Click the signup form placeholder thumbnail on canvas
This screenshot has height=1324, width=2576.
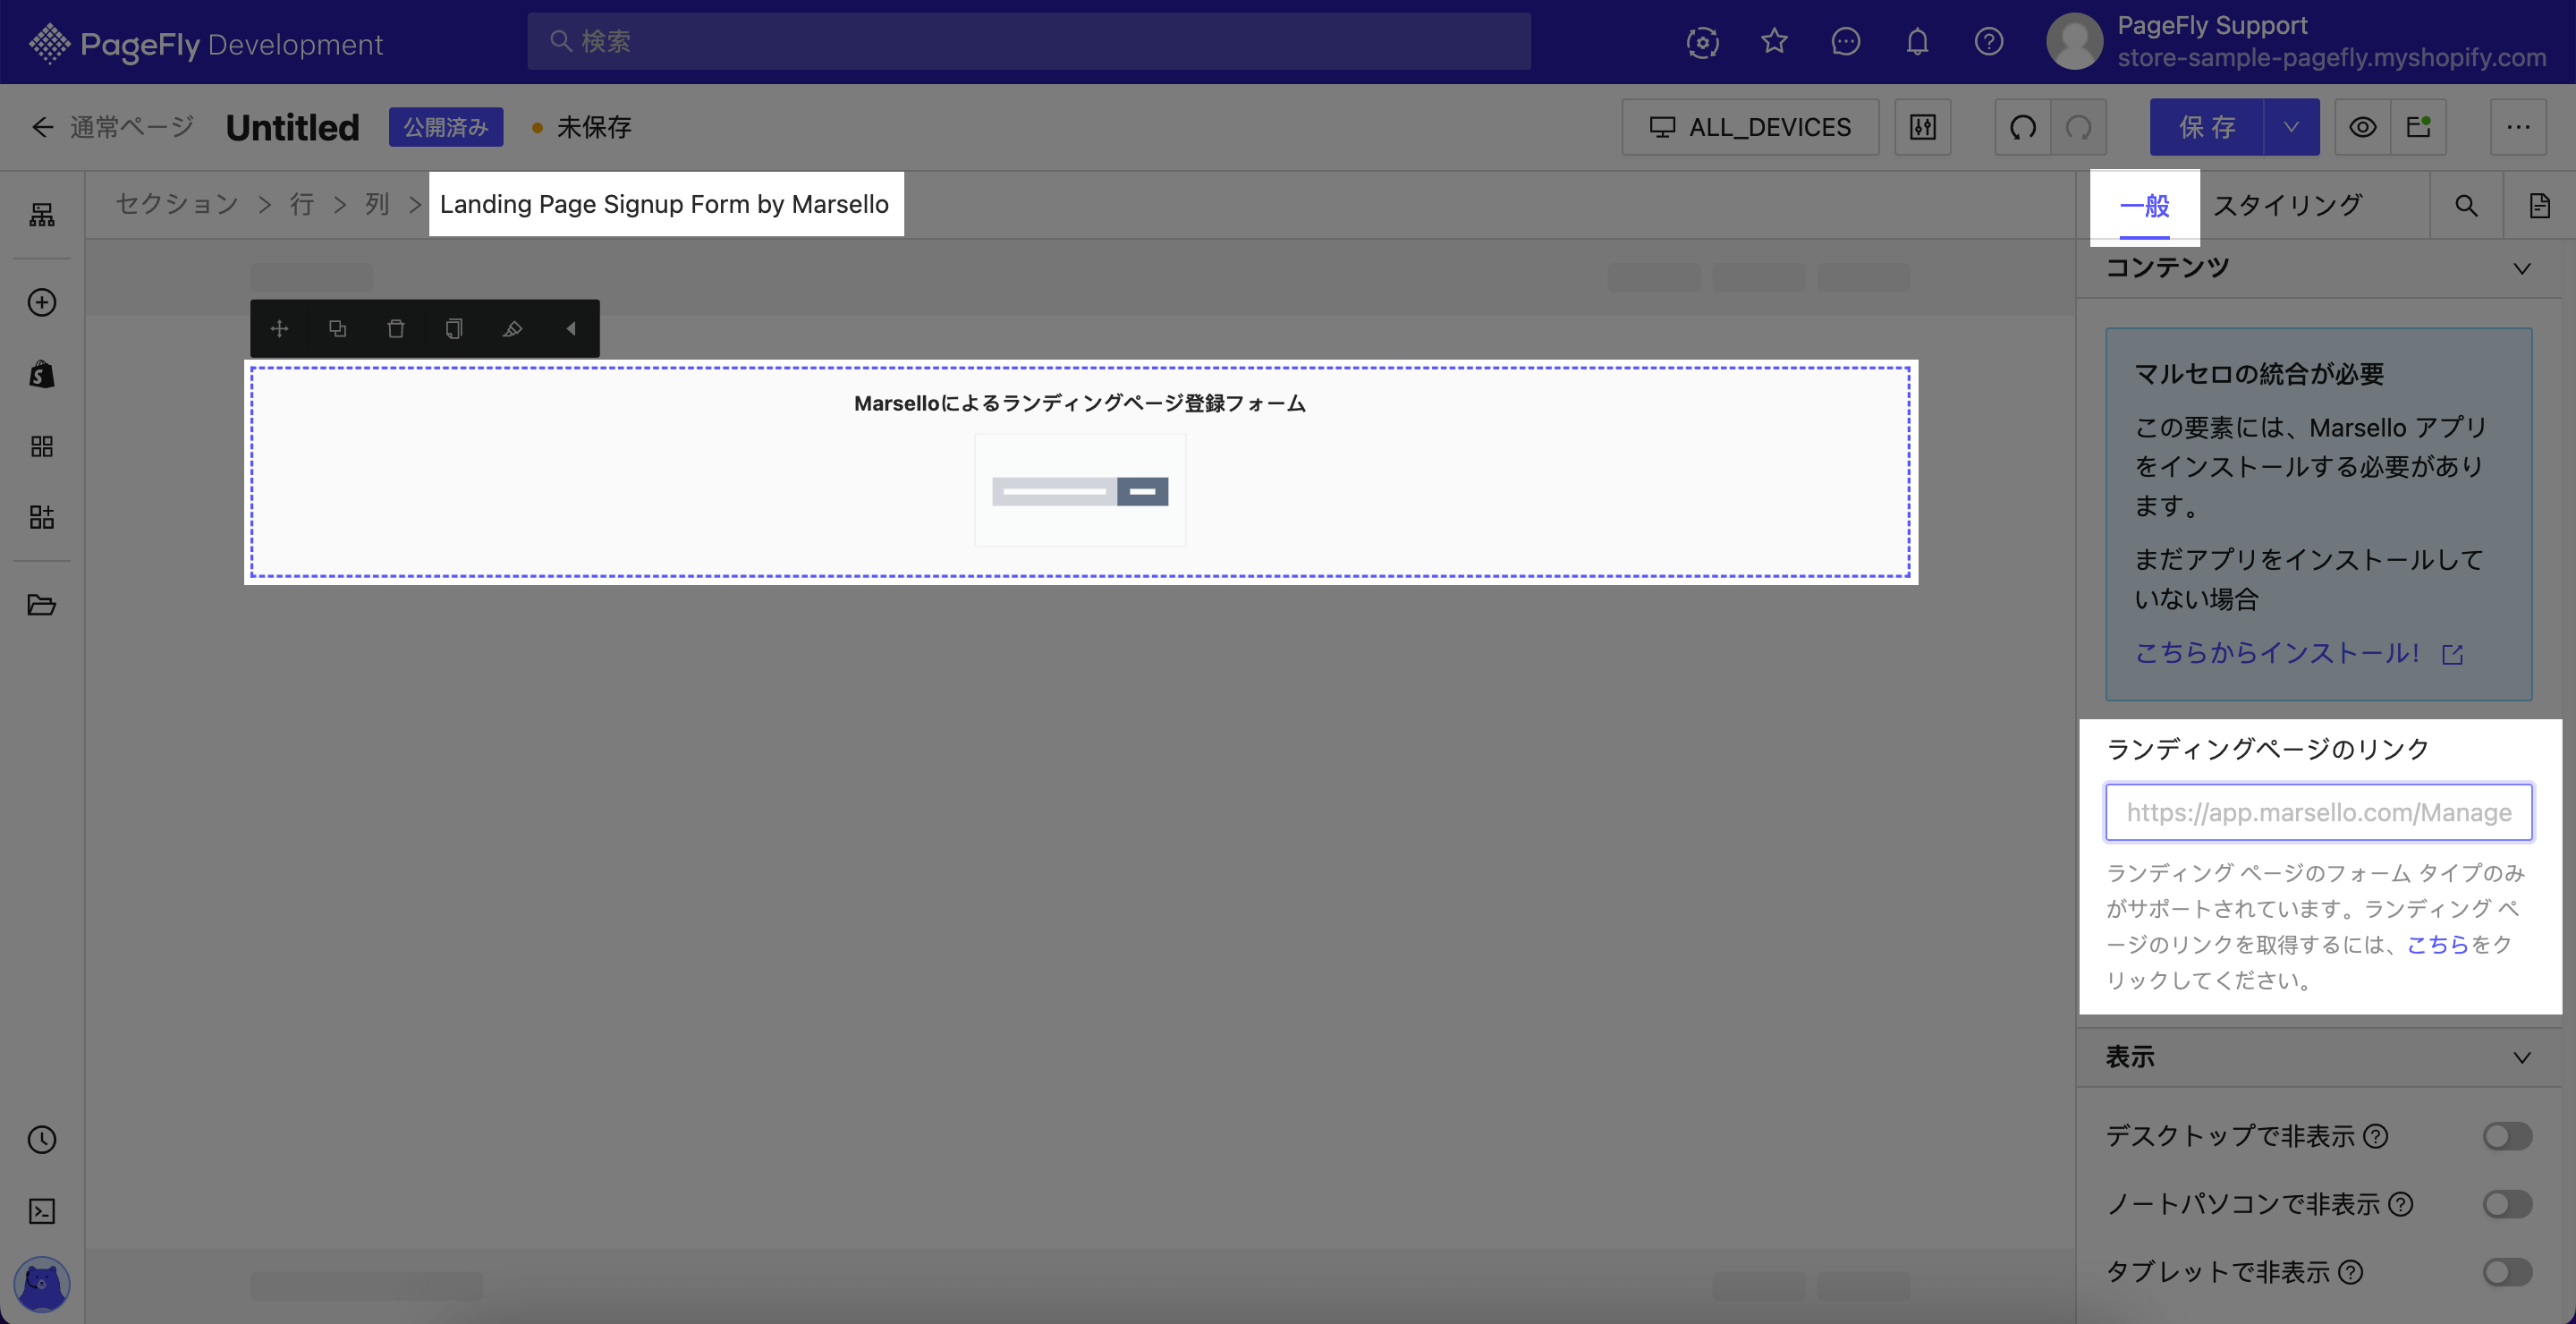tap(1080, 490)
